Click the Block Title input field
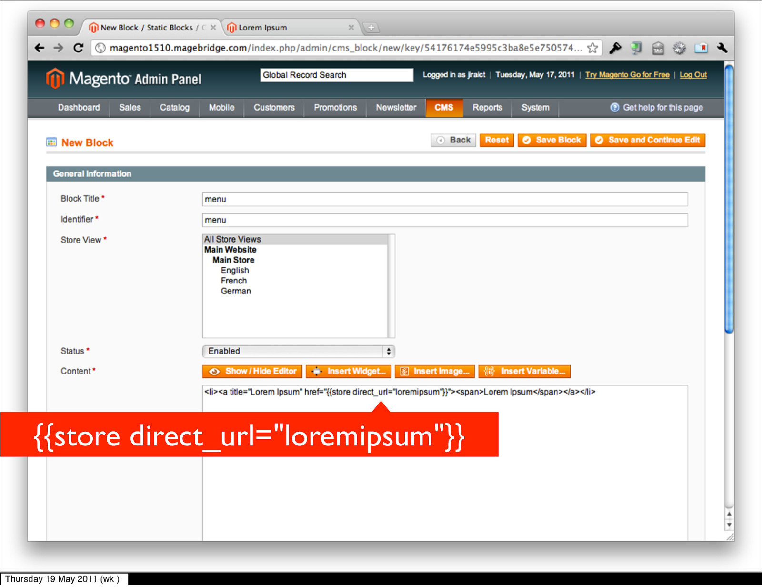Viewport: 762px width, 587px height. pos(445,199)
